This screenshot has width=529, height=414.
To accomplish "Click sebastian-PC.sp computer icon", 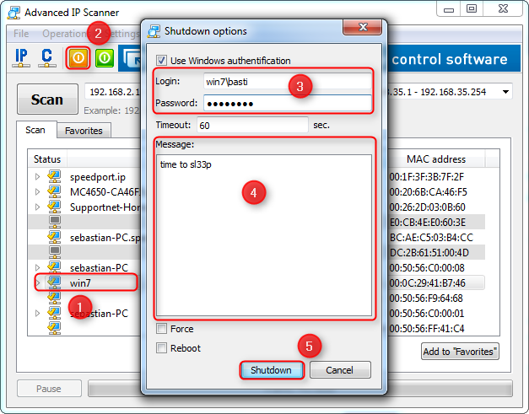I will click(x=54, y=237).
